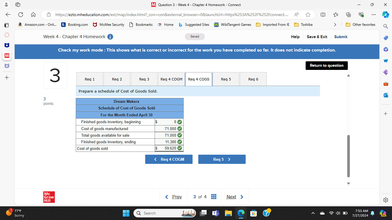Open the split screen icon in toolbar
This screenshot has width=392, height=220.
(x=323, y=15)
